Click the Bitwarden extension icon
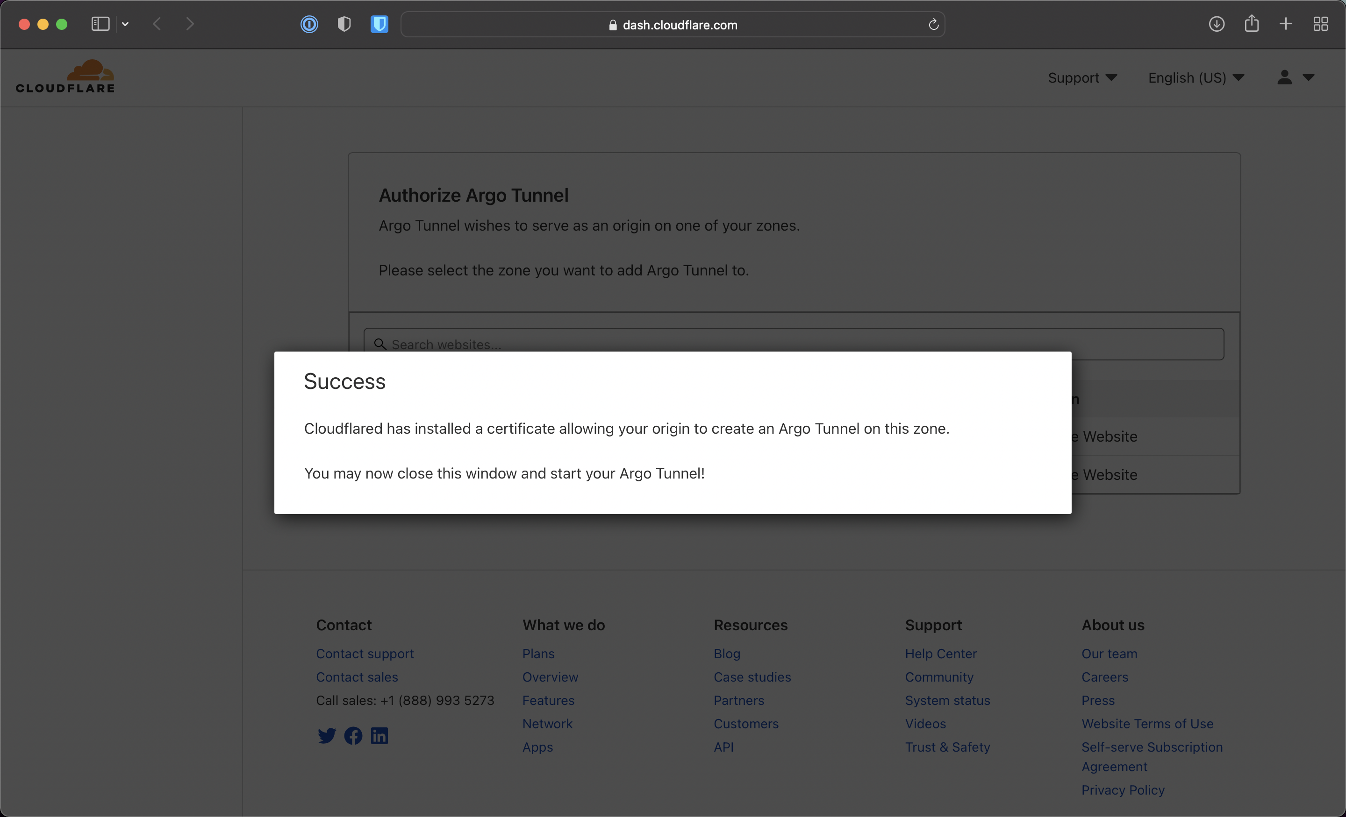The width and height of the screenshot is (1346, 817). click(x=379, y=25)
